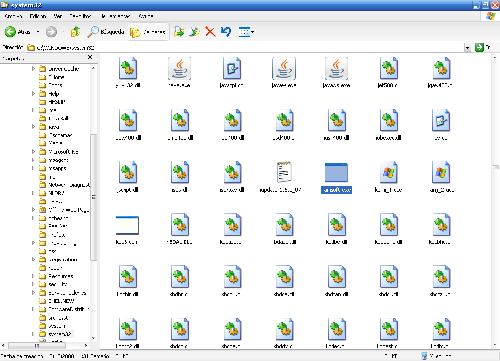Click the Up one level folder icon
The height and width of the screenshot is (361, 500).
pyautogui.click(x=75, y=32)
